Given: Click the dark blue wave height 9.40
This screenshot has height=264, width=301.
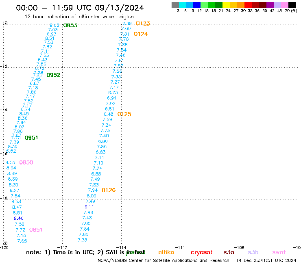Looking at the screenshot, I should click(x=19, y=219).
